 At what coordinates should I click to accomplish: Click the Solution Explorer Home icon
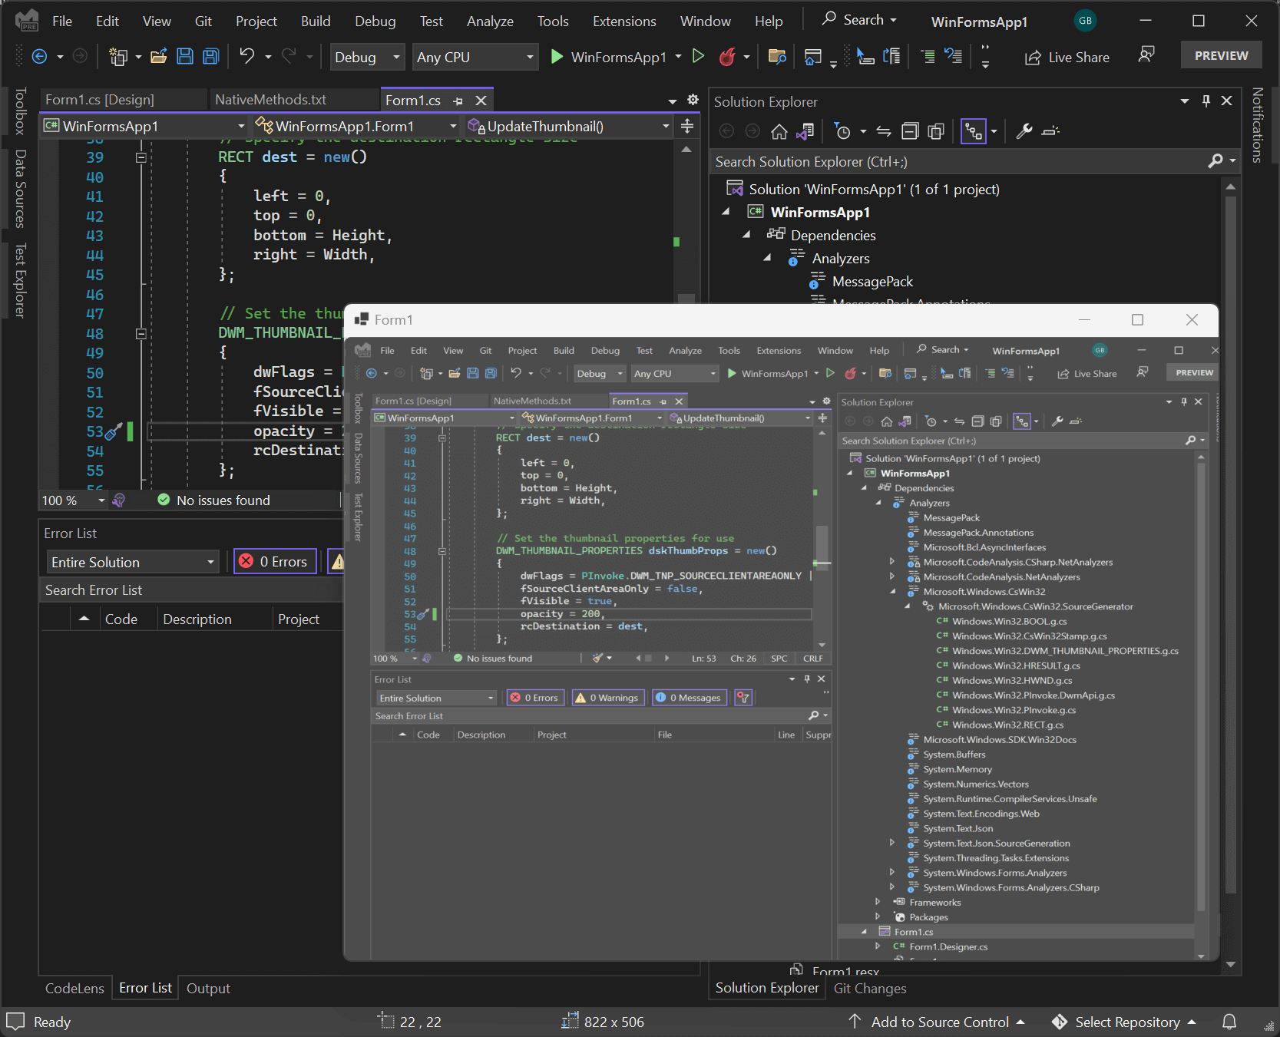779,132
